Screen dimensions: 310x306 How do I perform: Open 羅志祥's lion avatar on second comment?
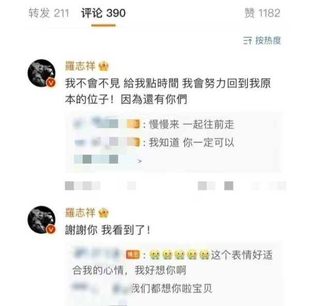[x=41, y=220]
